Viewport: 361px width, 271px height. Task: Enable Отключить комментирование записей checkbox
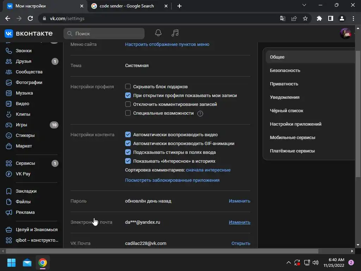tap(128, 104)
